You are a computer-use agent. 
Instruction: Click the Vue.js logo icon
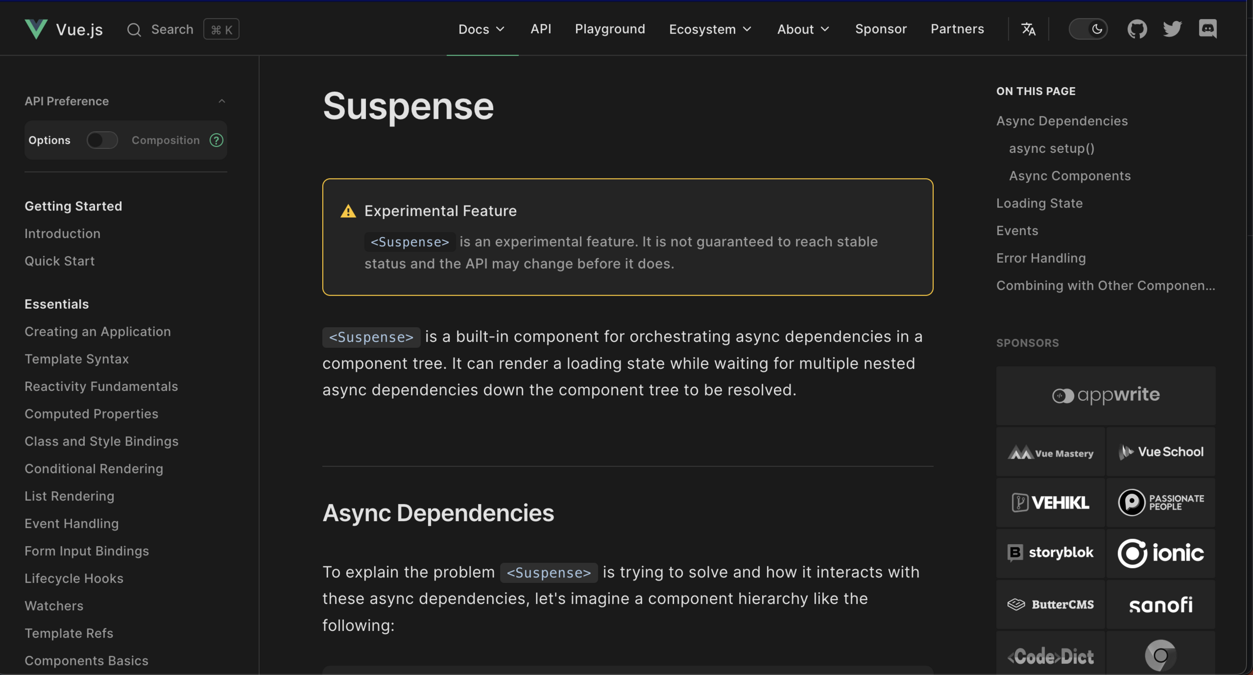pyautogui.click(x=36, y=29)
